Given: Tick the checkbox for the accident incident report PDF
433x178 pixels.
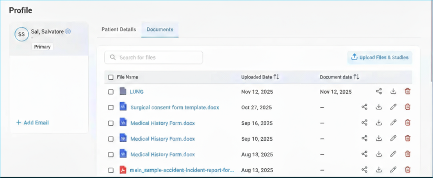Looking at the screenshot, I should tap(111, 170).
